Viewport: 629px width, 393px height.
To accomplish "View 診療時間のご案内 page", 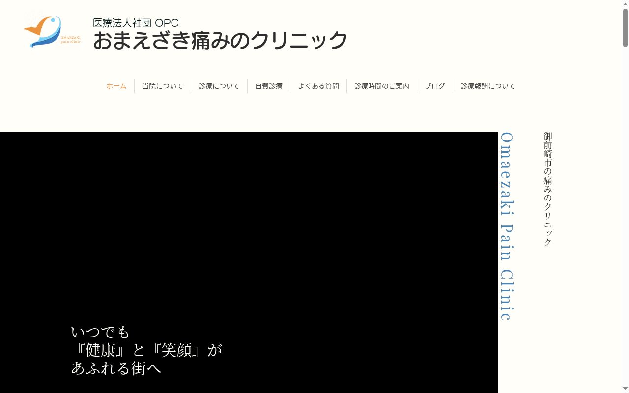I will tap(382, 86).
